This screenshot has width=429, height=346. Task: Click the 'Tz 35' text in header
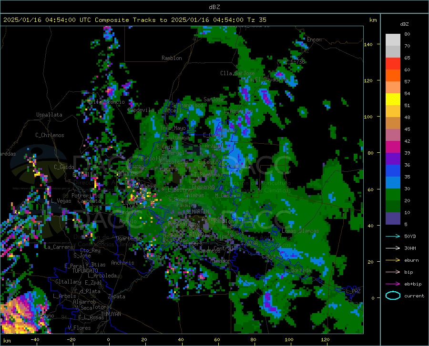pos(256,20)
